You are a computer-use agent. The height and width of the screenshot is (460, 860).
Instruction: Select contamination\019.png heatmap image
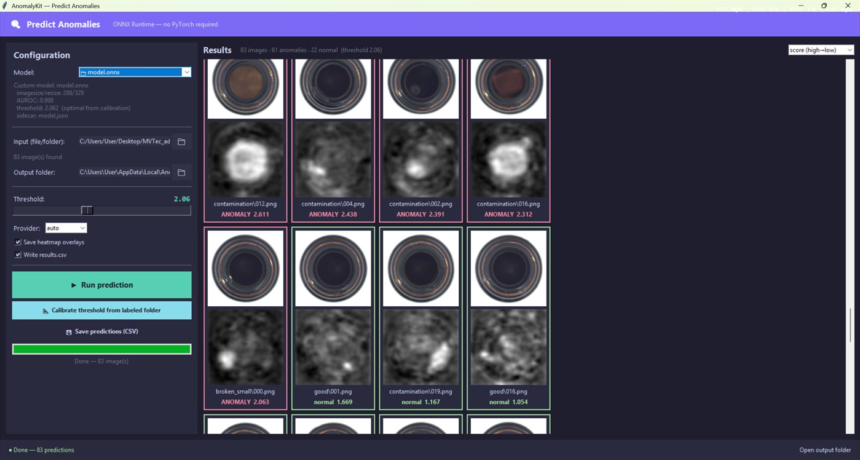click(421, 347)
